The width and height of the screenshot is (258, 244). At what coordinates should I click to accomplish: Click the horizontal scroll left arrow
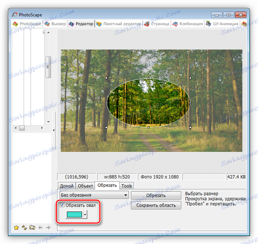click(16, 128)
